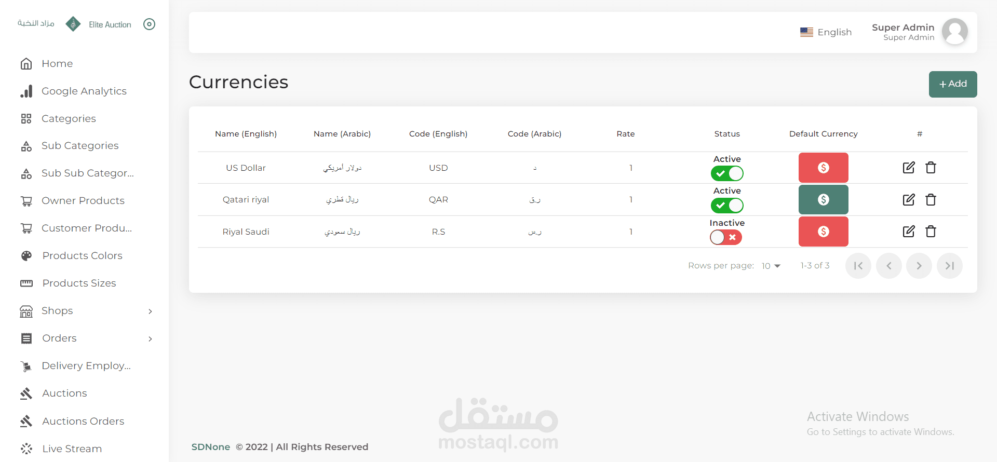
Task: Click the Auctions Orders gavel icon
Action: point(26,421)
